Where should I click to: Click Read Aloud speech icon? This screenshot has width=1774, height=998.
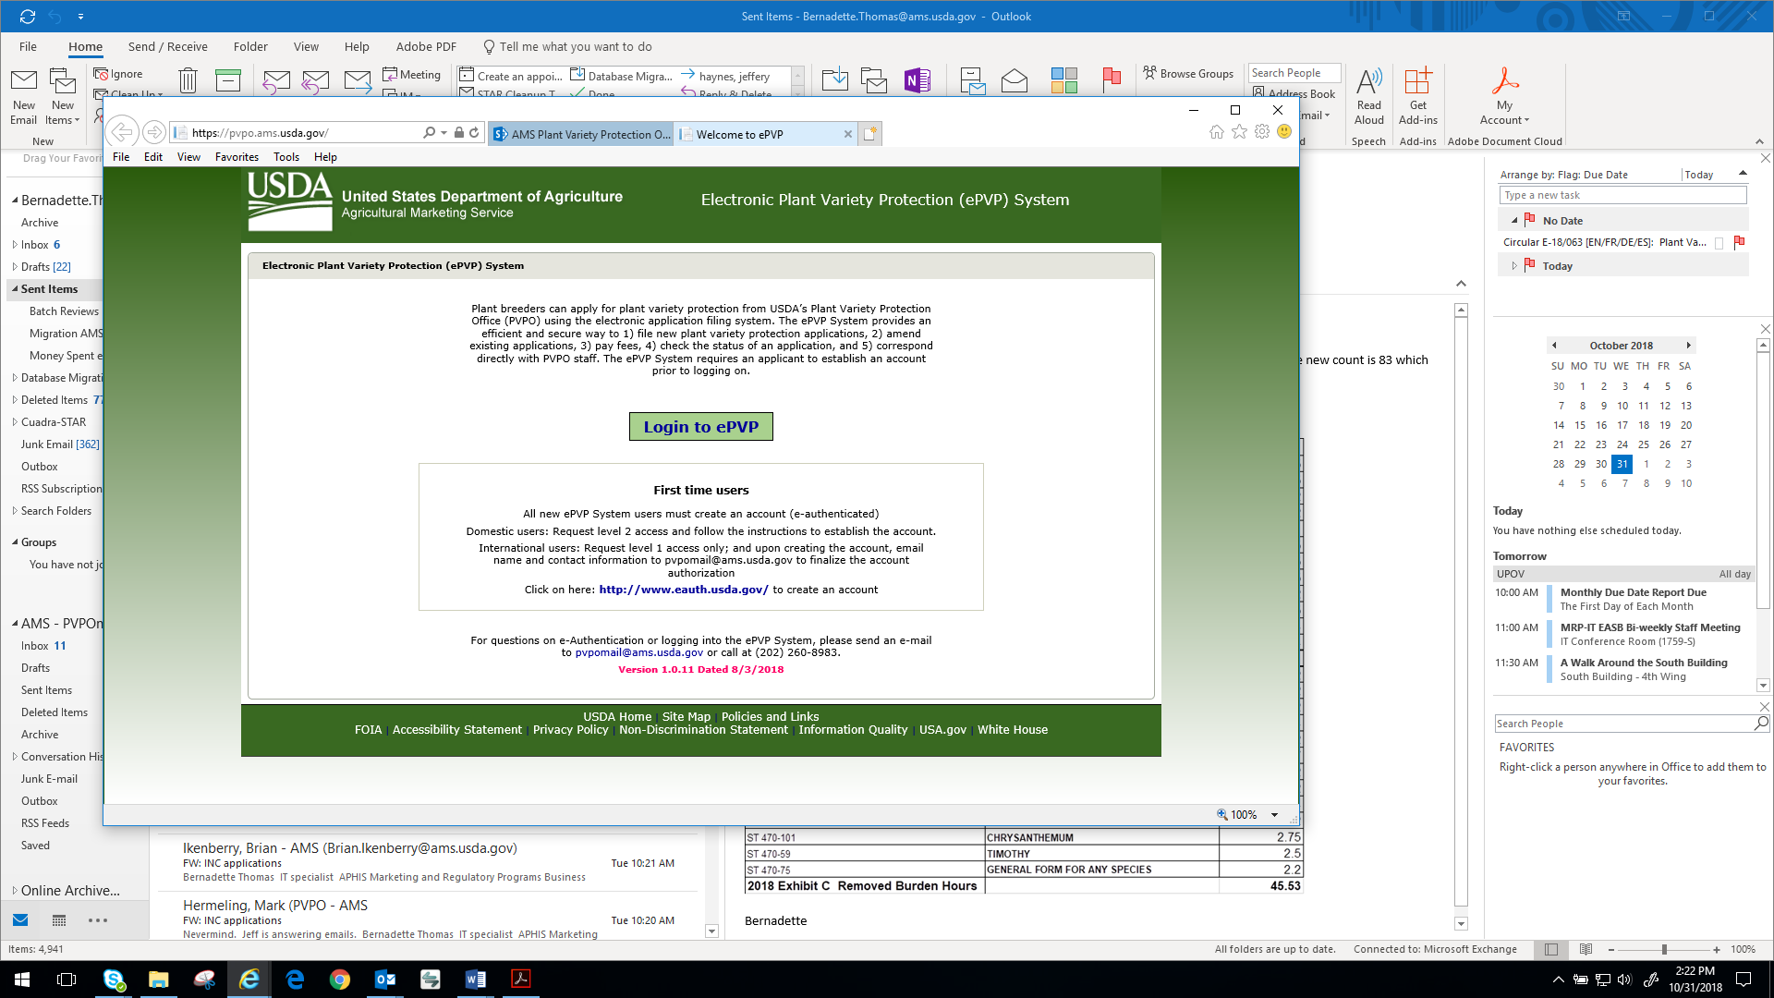[1368, 95]
